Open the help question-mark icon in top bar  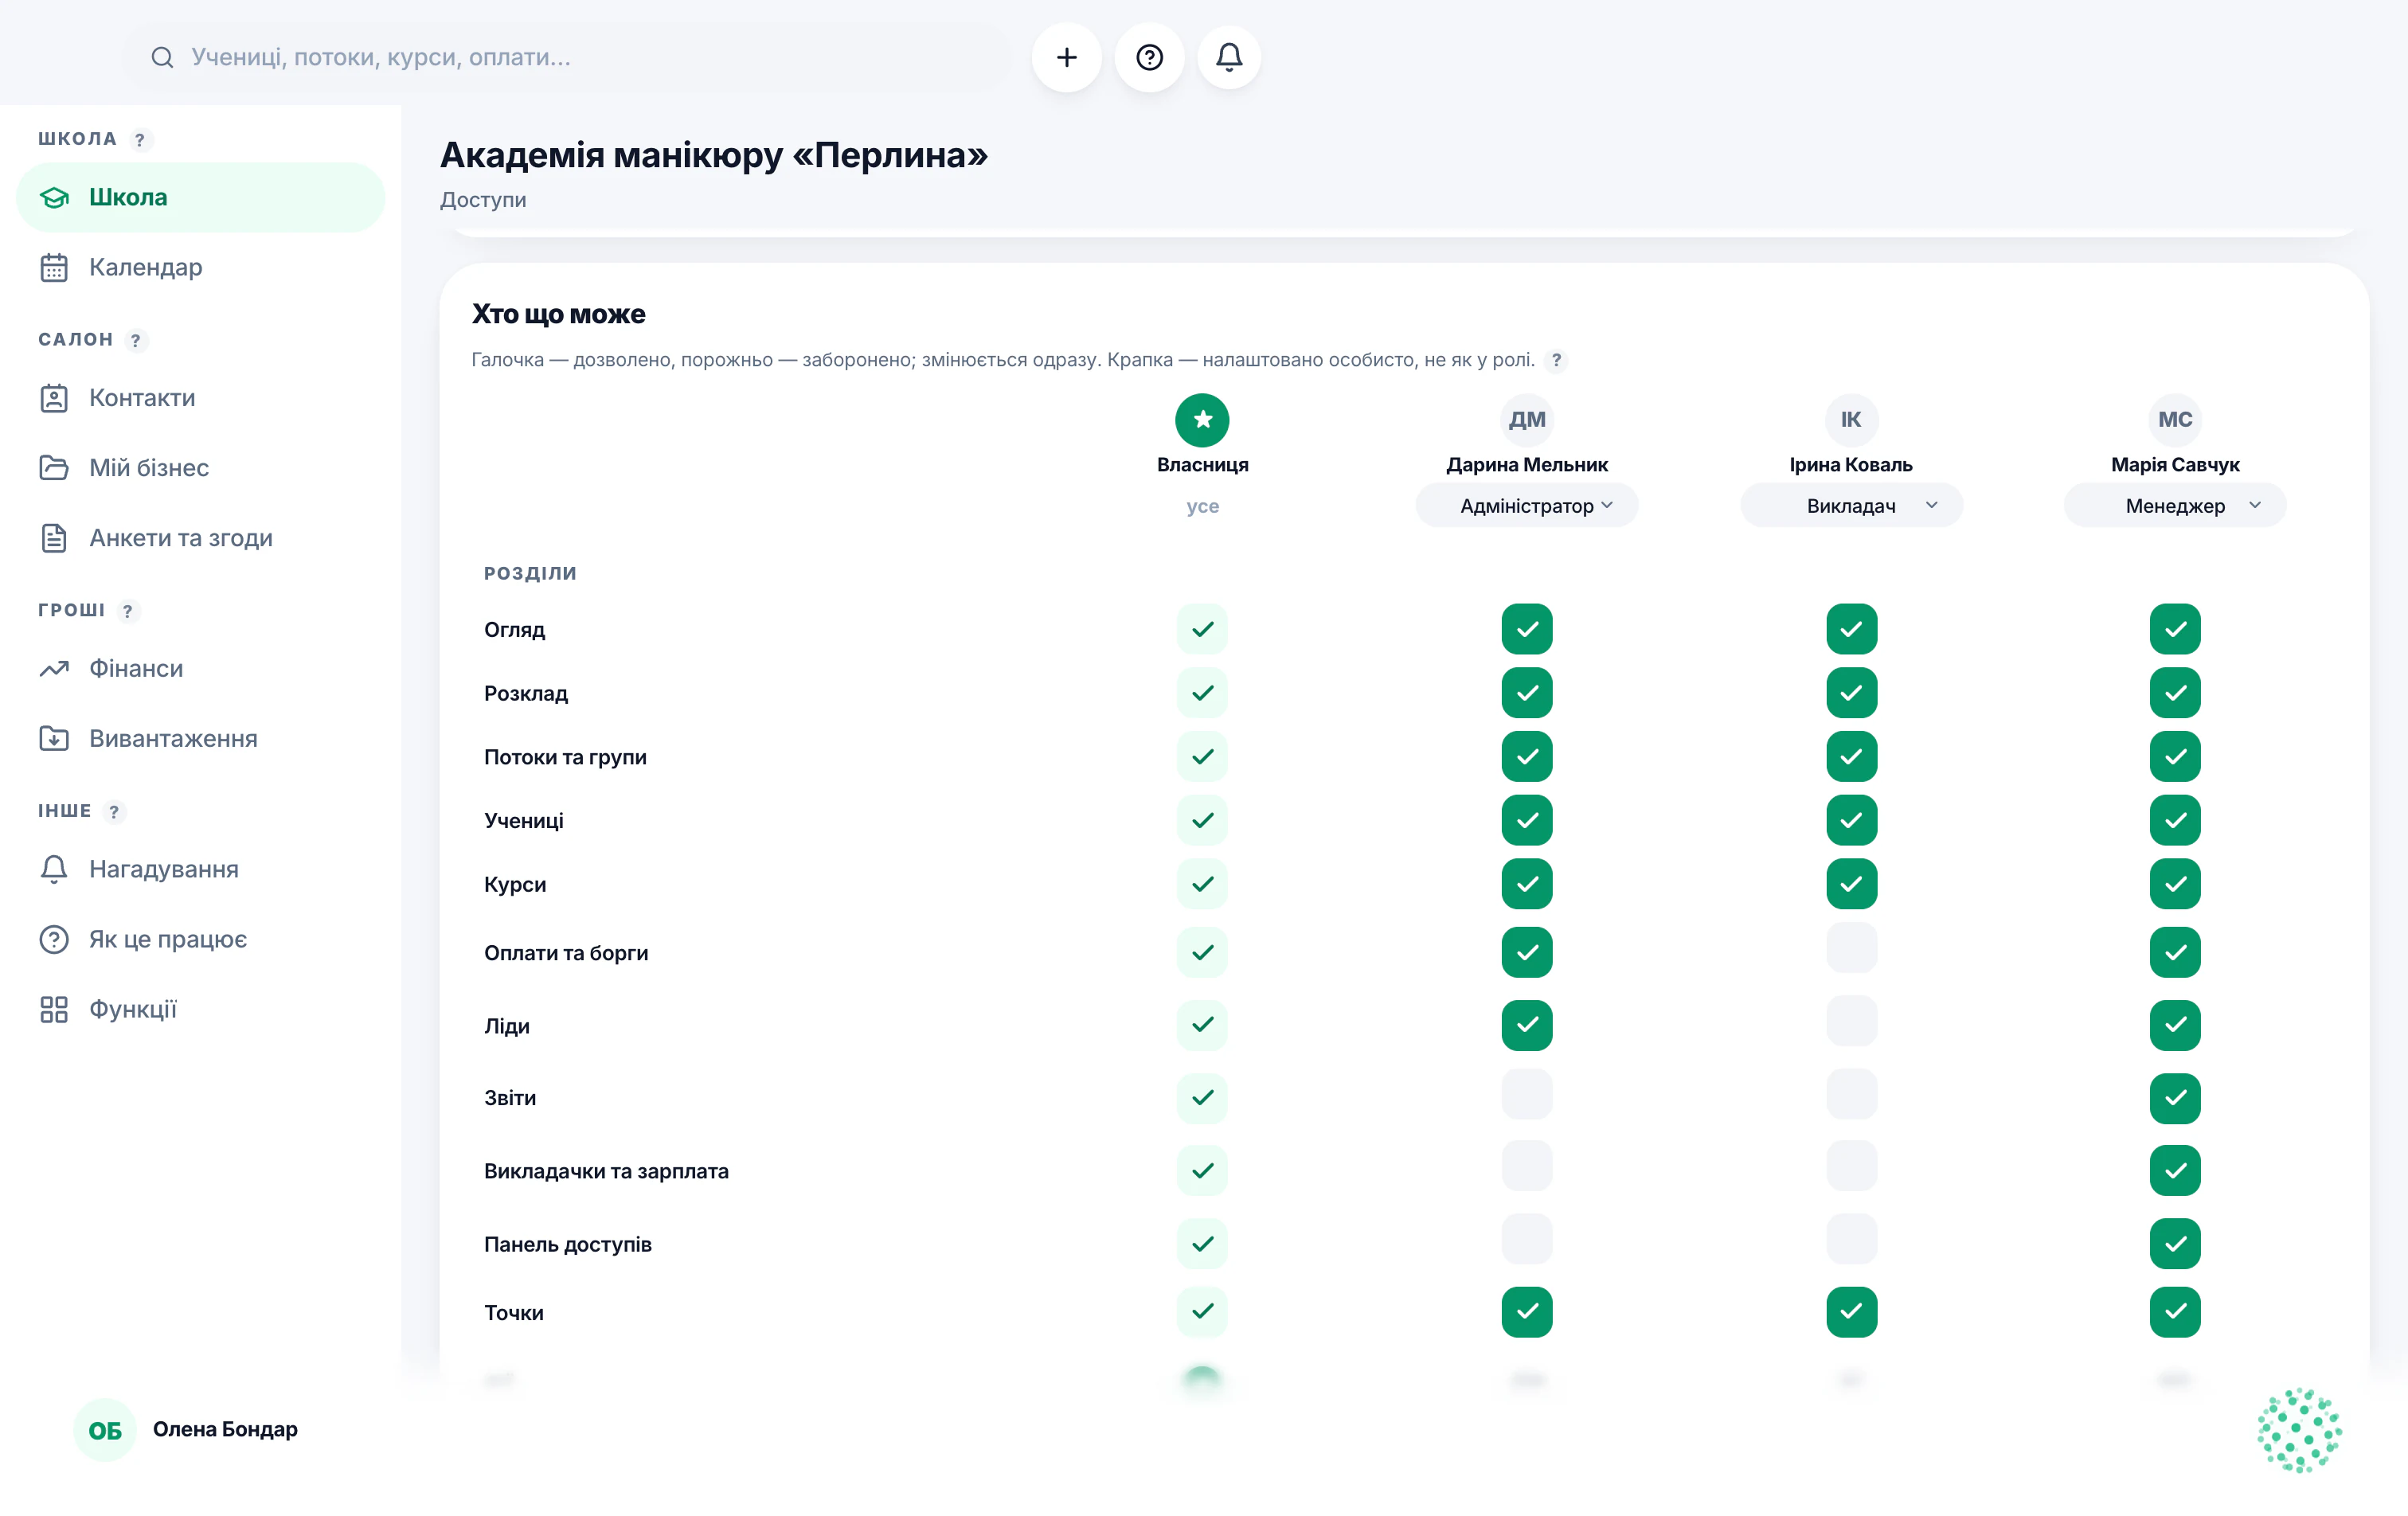1149,57
